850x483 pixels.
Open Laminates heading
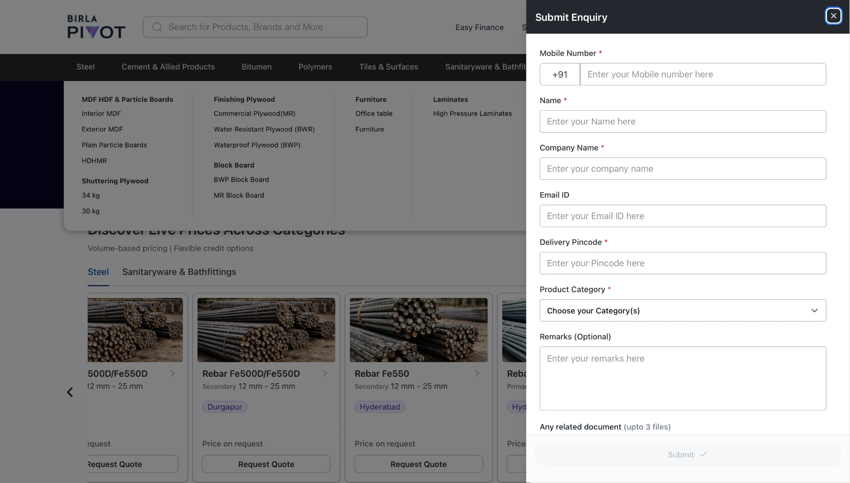451,100
